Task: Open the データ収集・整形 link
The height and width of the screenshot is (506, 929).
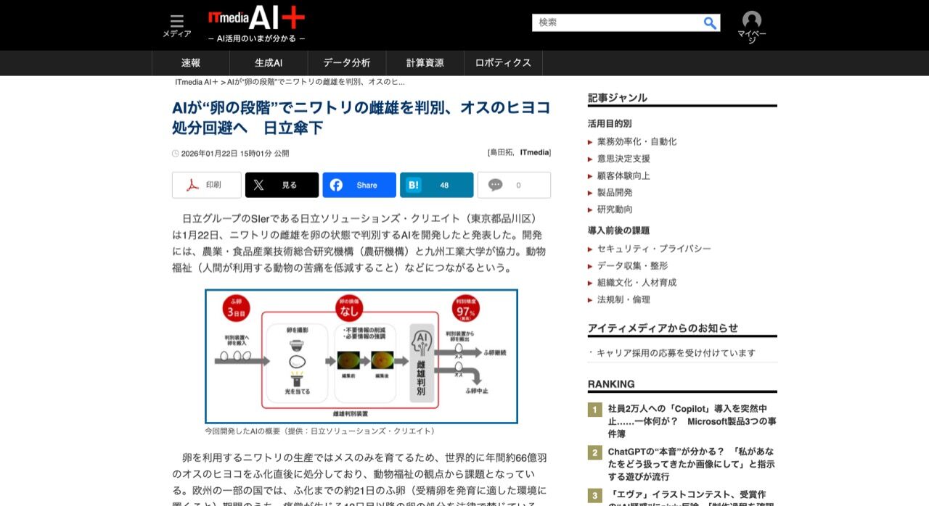Action: pos(632,266)
